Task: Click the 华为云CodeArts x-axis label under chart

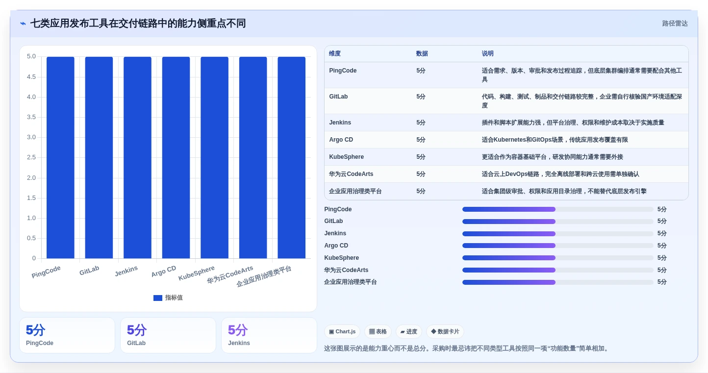Action: [230, 274]
